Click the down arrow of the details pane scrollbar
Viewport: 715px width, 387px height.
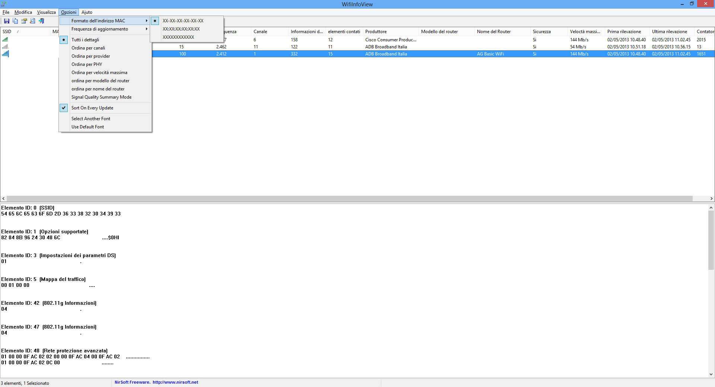(711, 374)
